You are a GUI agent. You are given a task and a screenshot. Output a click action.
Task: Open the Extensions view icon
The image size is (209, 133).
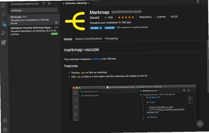coord(3,42)
